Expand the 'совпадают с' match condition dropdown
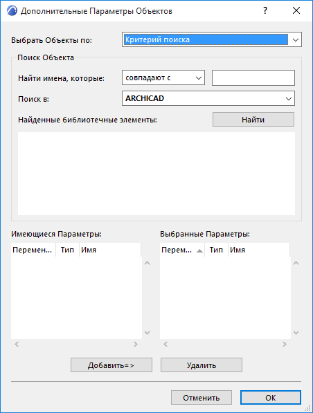This screenshot has width=313, height=413. pos(163,77)
